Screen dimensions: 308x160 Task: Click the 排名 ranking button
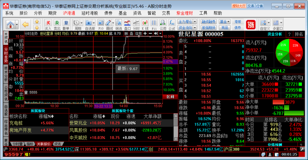point(299,34)
